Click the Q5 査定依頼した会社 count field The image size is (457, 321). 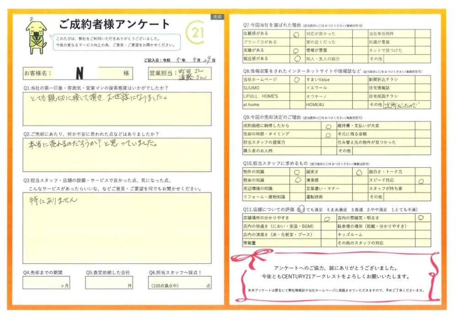(x=109, y=283)
